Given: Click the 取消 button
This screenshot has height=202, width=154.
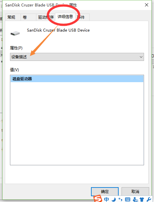Looking at the screenshot, I should (x=135, y=192).
